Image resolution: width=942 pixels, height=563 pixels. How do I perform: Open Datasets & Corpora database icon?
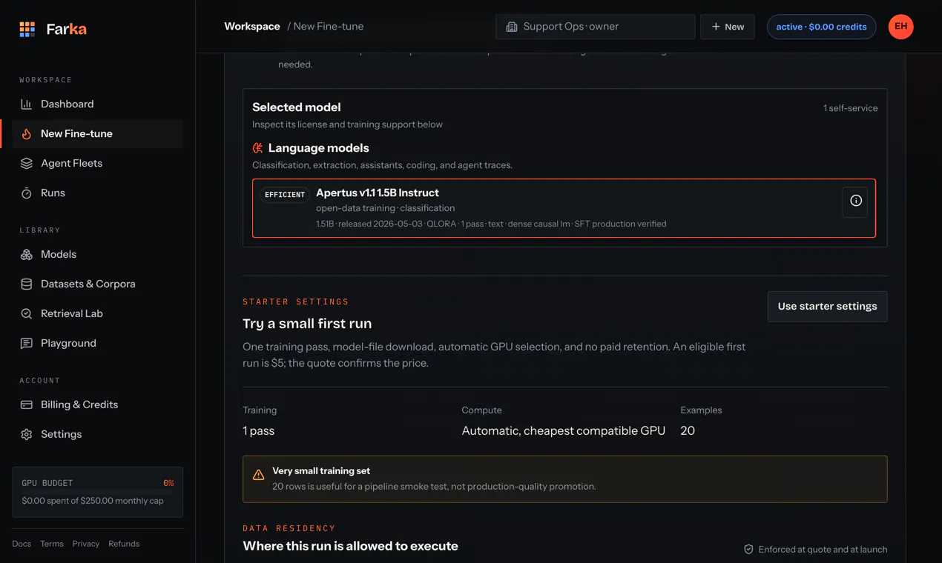tap(27, 284)
